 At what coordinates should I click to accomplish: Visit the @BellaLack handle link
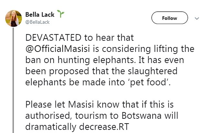[x=38, y=22]
